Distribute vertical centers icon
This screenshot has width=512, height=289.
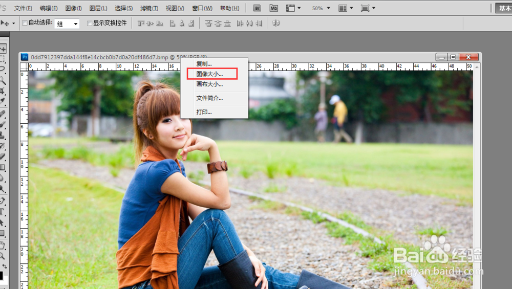click(x=218, y=24)
